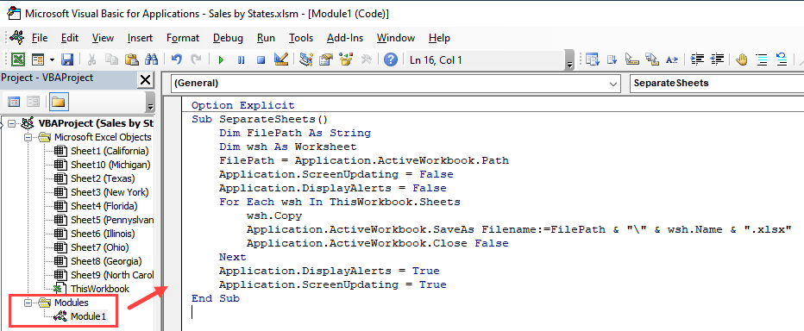Click the Reset stop icon
The image size is (804, 331).
pos(261,60)
